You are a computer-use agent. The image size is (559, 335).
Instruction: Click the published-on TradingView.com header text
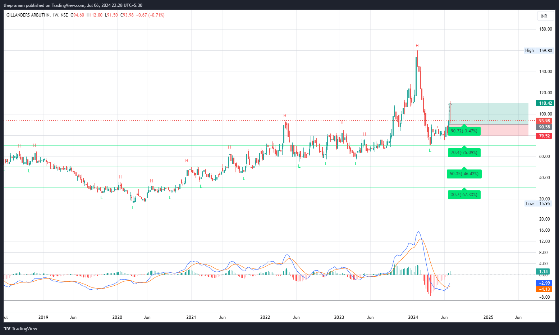tap(73, 5)
